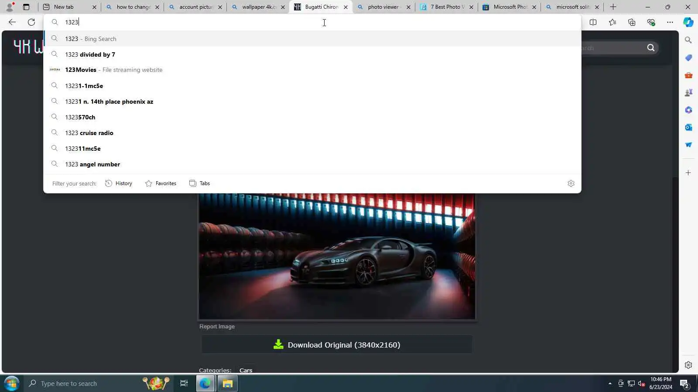Click the Report Image link
This screenshot has width=698, height=392.
coord(217,326)
